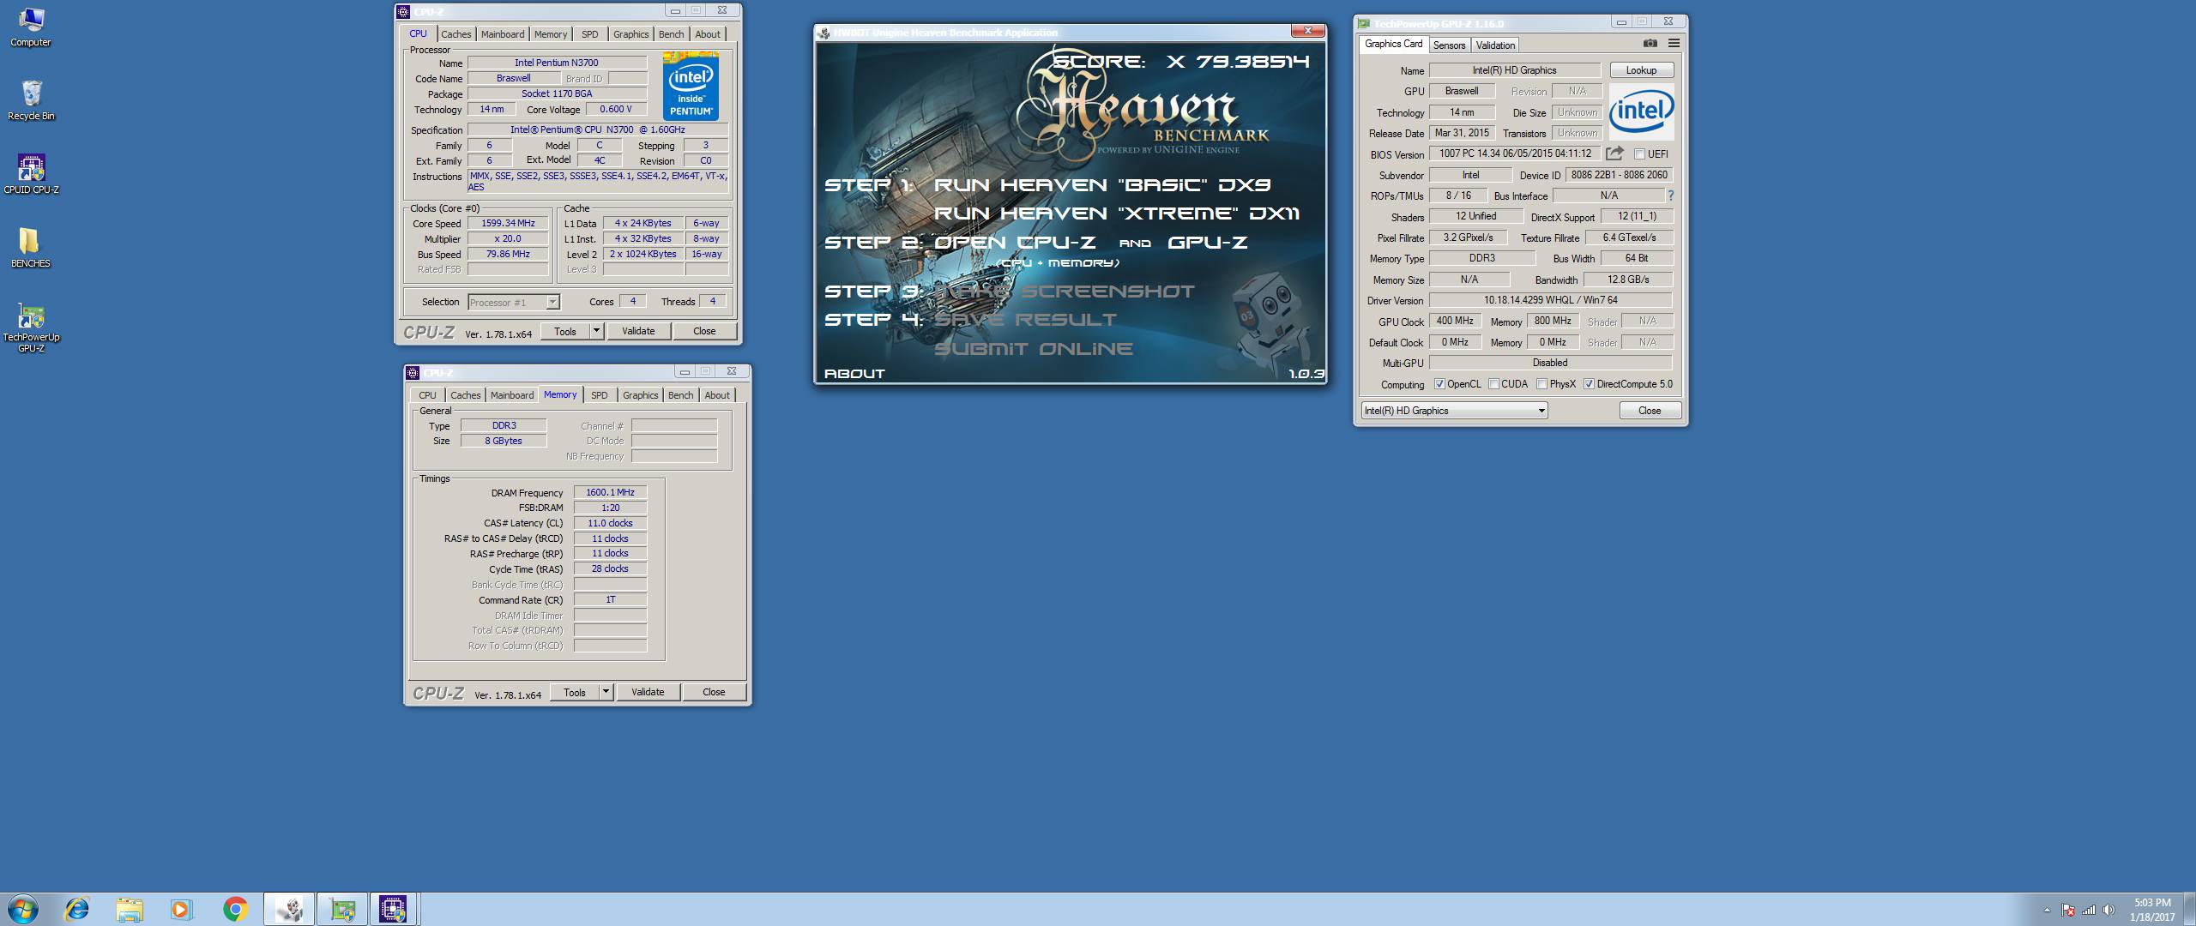Open About tab in Memory CPU-Z window
The height and width of the screenshot is (926, 2196).
[717, 395]
